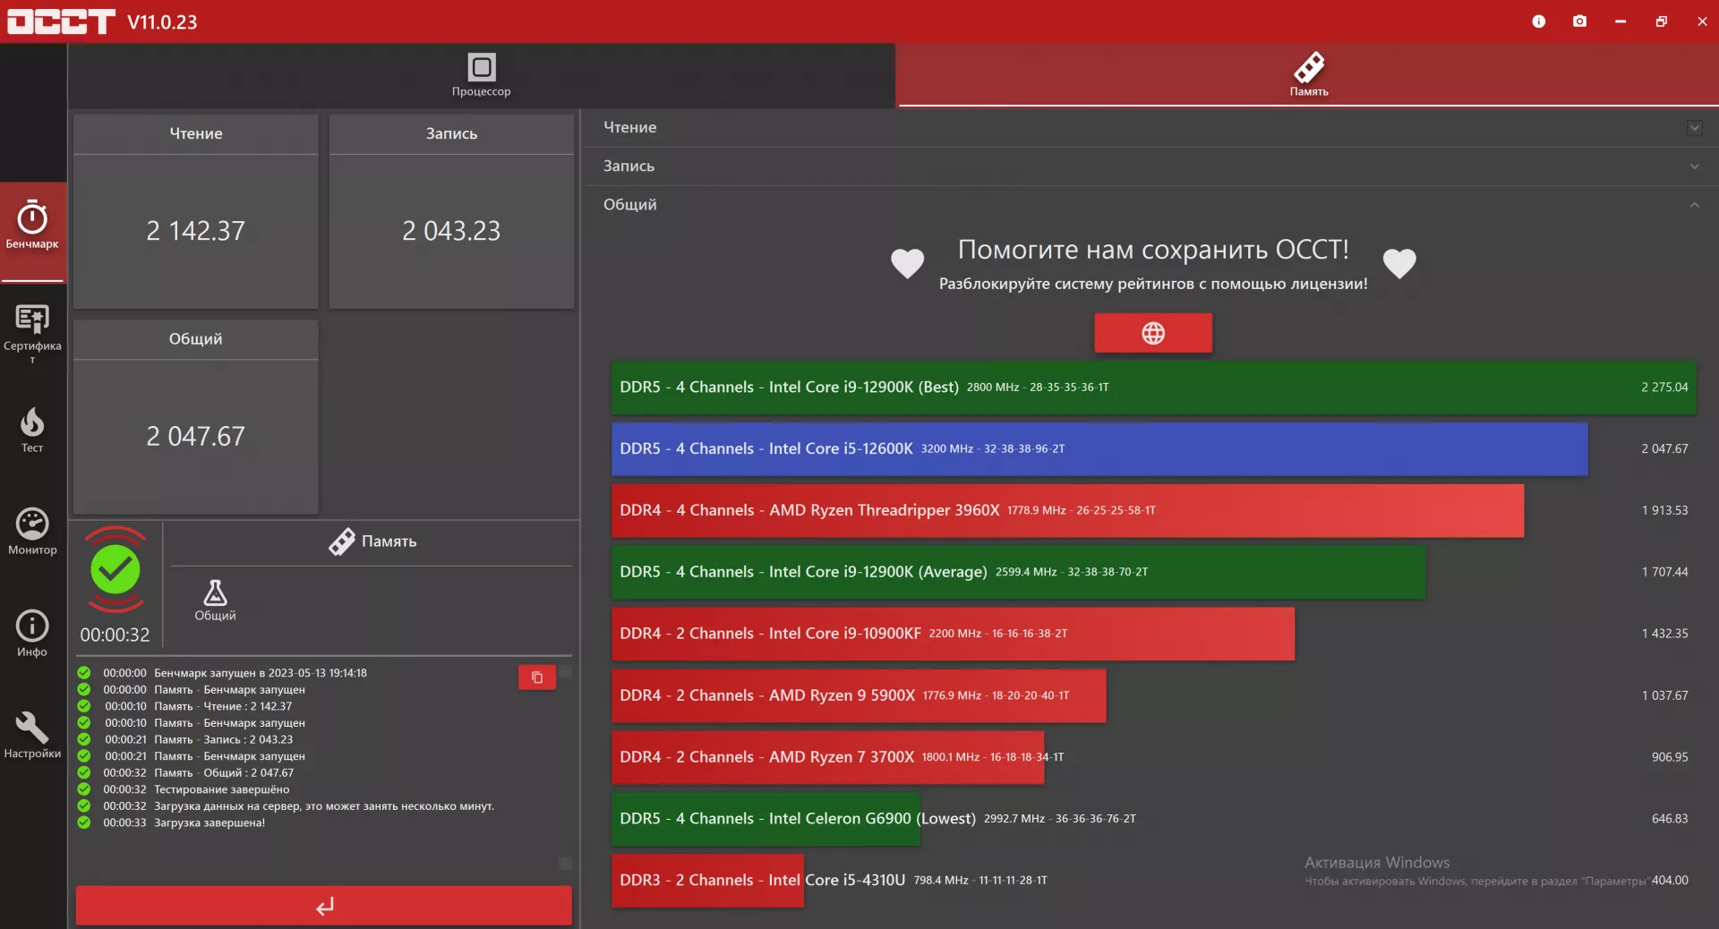Select the Intel Core i9-12900K (Average) bar
This screenshot has height=929, width=1719.
[1018, 572]
